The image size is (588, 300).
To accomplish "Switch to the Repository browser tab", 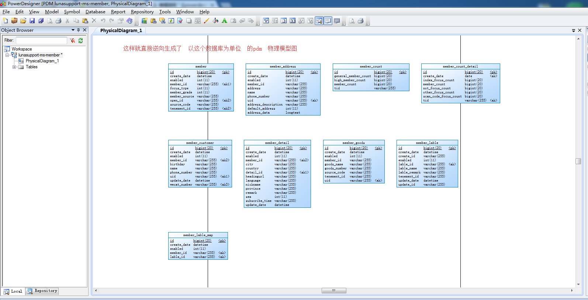I will point(42,291).
